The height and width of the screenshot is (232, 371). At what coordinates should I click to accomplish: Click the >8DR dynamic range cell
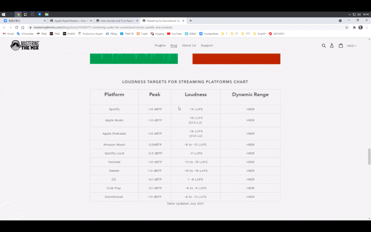pos(250,188)
